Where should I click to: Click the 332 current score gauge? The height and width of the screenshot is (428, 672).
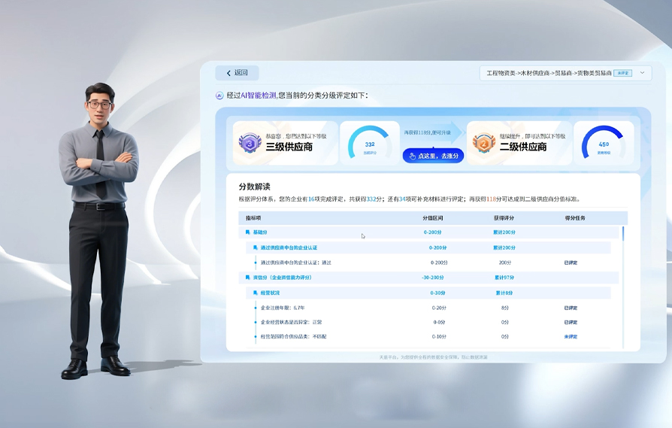point(369,143)
